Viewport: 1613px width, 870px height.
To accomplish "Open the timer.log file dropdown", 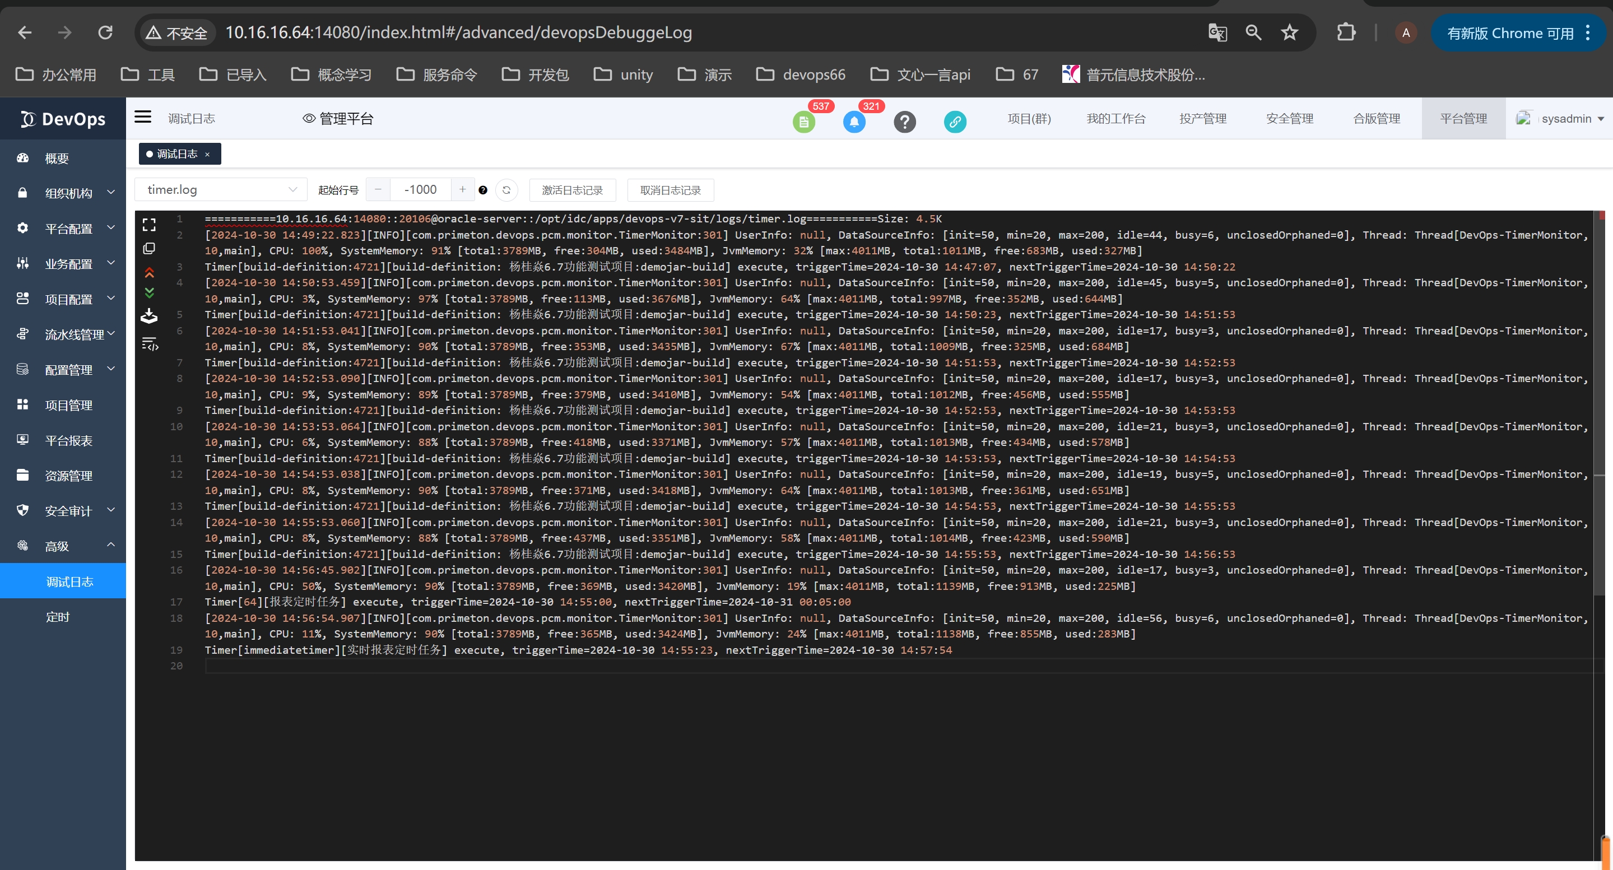I will point(220,190).
